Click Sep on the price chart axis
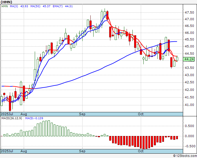197x158 pixels. [x=82, y=114]
